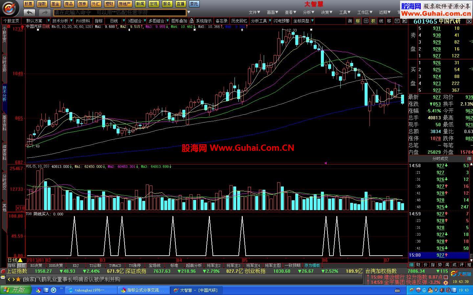
Task: Expand the 多图组合 dropdown arrow
Action: [x=167, y=21]
